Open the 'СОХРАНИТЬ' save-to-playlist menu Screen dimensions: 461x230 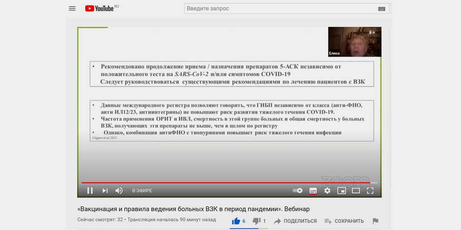tap(344, 221)
